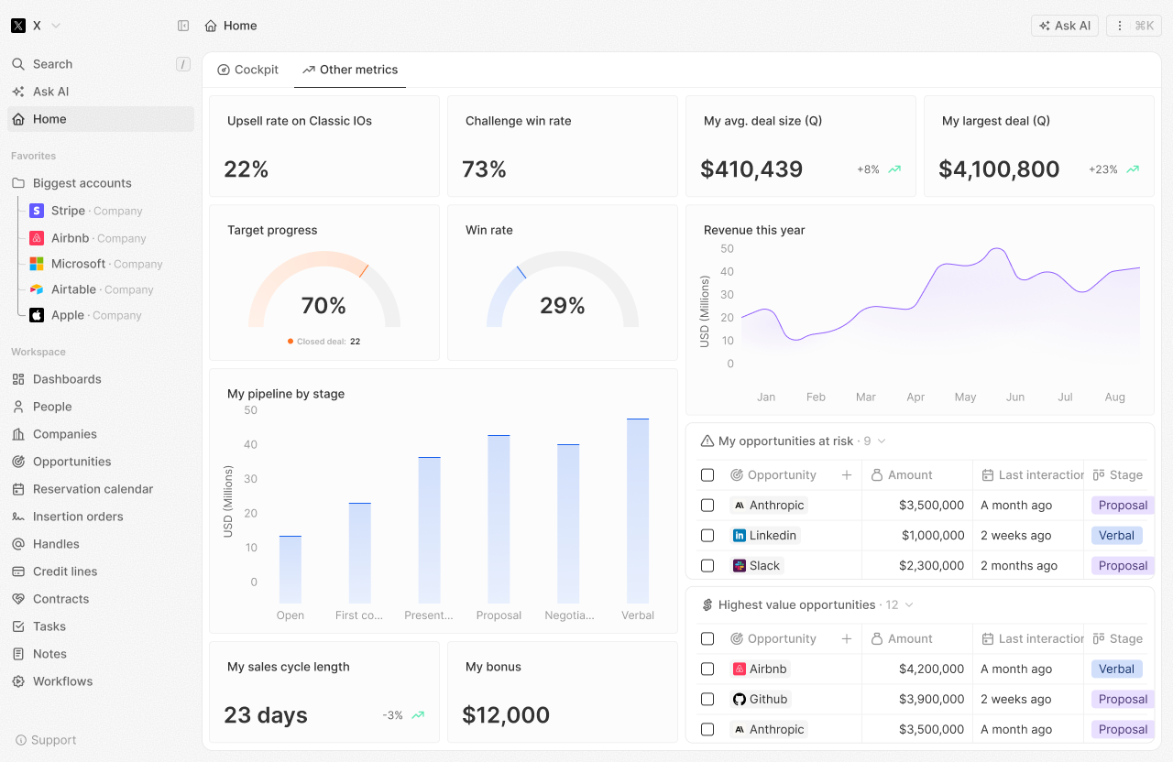Open the Reservation calendar
The height and width of the screenshot is (762, 1173).
pos(92,488)
